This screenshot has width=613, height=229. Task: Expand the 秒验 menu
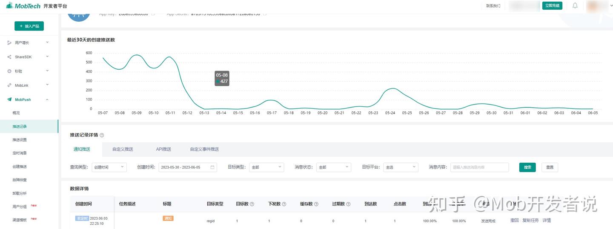[47, 71]
